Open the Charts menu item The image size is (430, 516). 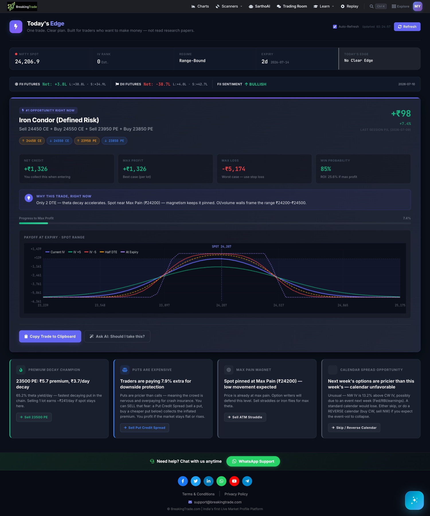[200, 6]
